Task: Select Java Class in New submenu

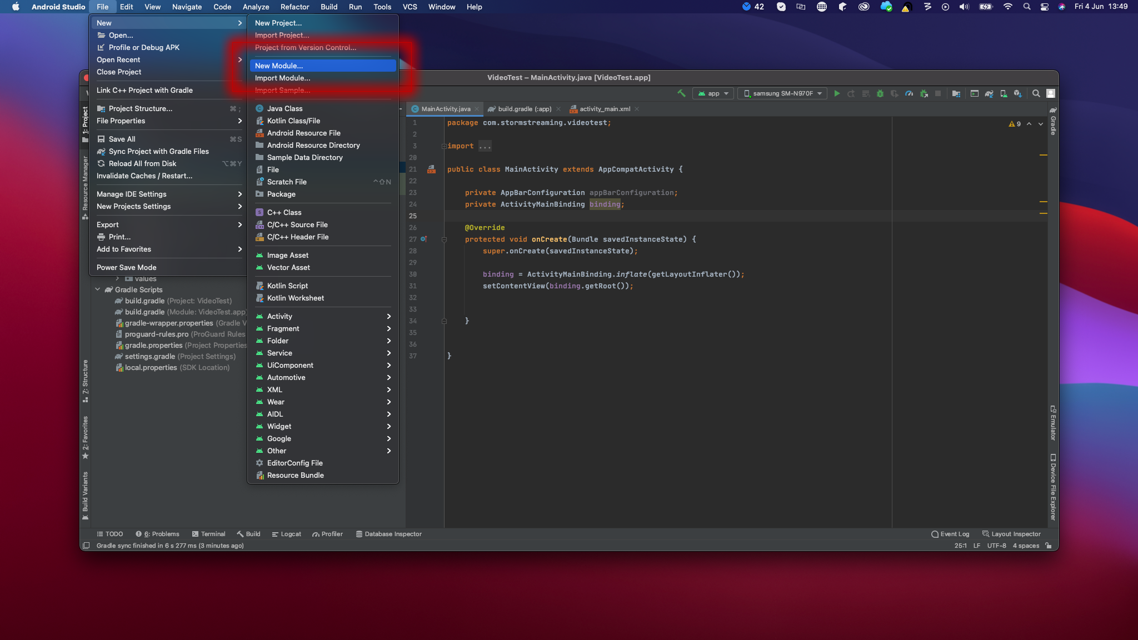Action: pos(323,108)
